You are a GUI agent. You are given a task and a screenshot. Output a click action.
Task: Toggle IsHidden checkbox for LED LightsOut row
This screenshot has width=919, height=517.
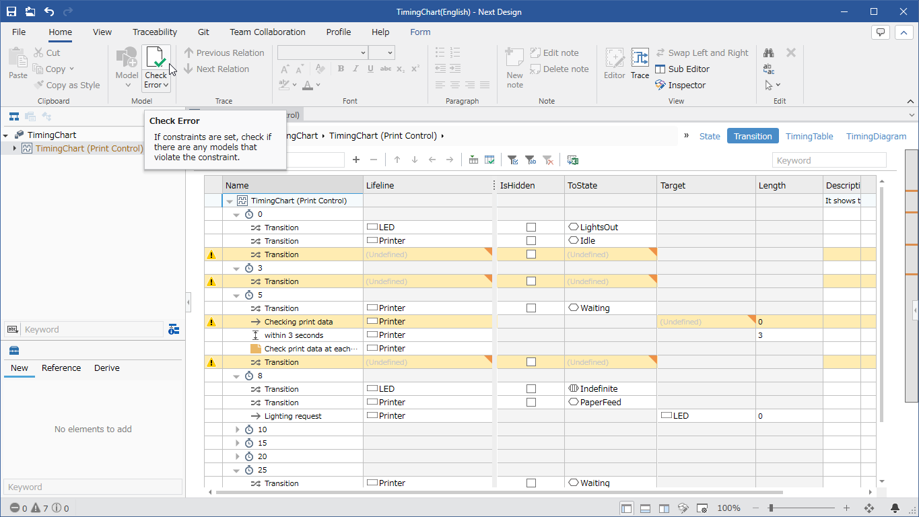[531, 227]
